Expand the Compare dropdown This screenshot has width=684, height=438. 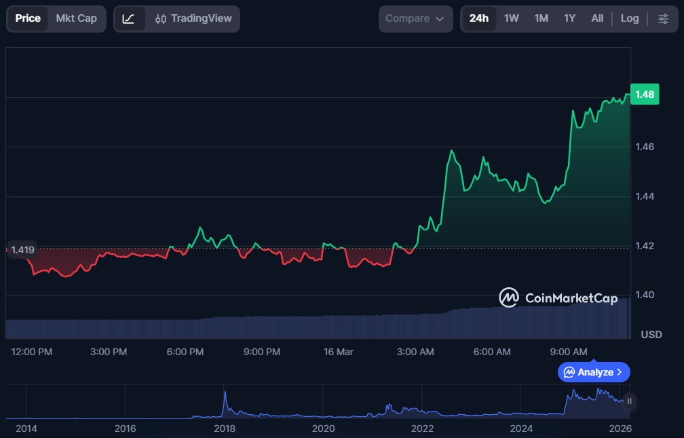[415, 18]
